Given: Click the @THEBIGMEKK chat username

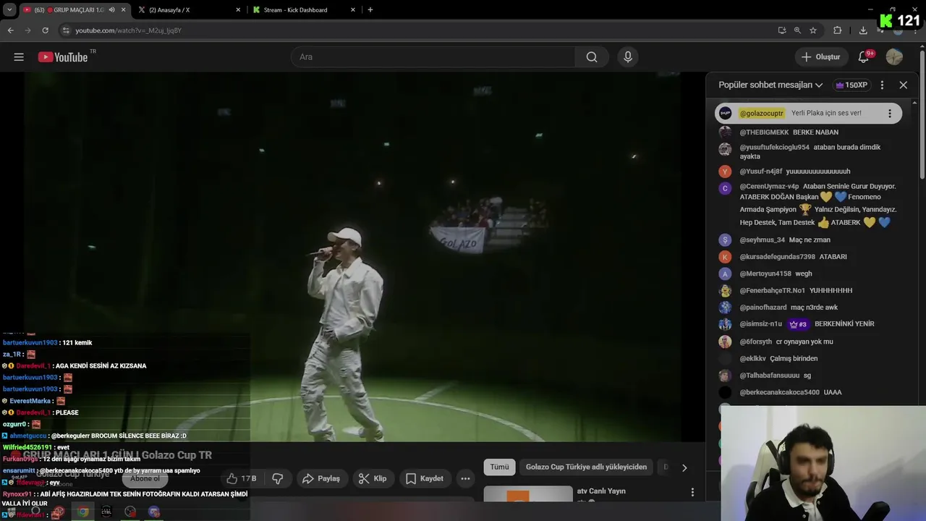Looking at the screenshot, I should (764, 132).
